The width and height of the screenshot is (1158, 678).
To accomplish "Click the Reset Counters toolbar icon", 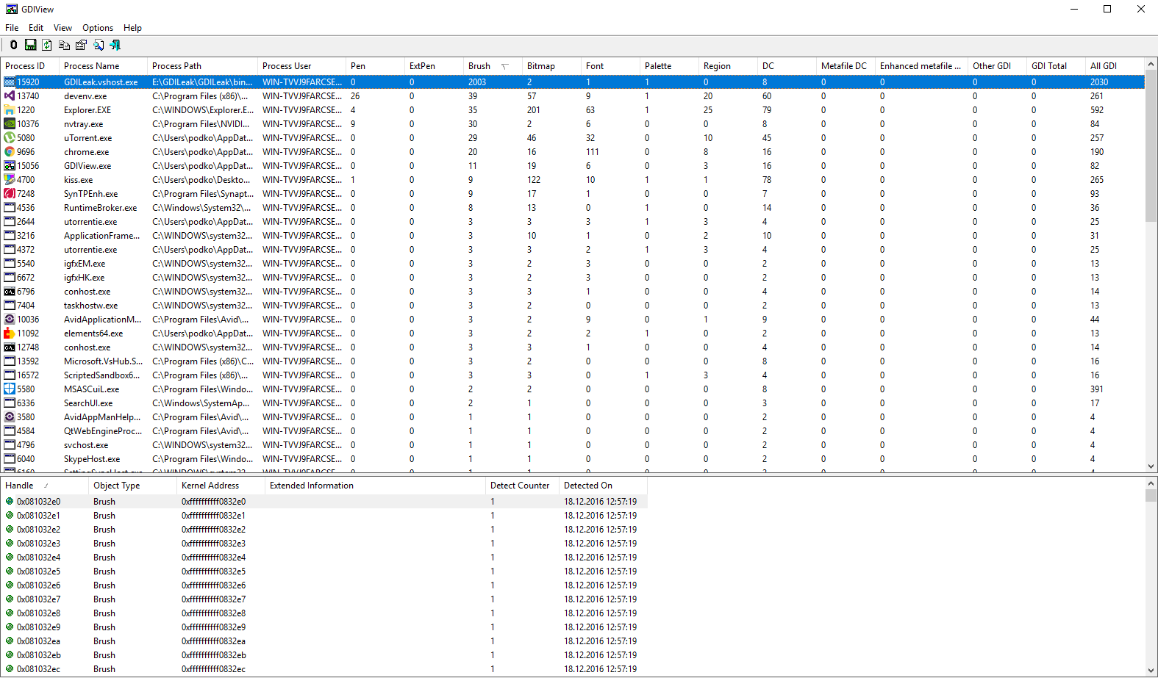I will point(13,45).
